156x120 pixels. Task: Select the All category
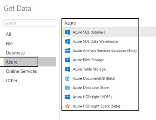point(8,34)
